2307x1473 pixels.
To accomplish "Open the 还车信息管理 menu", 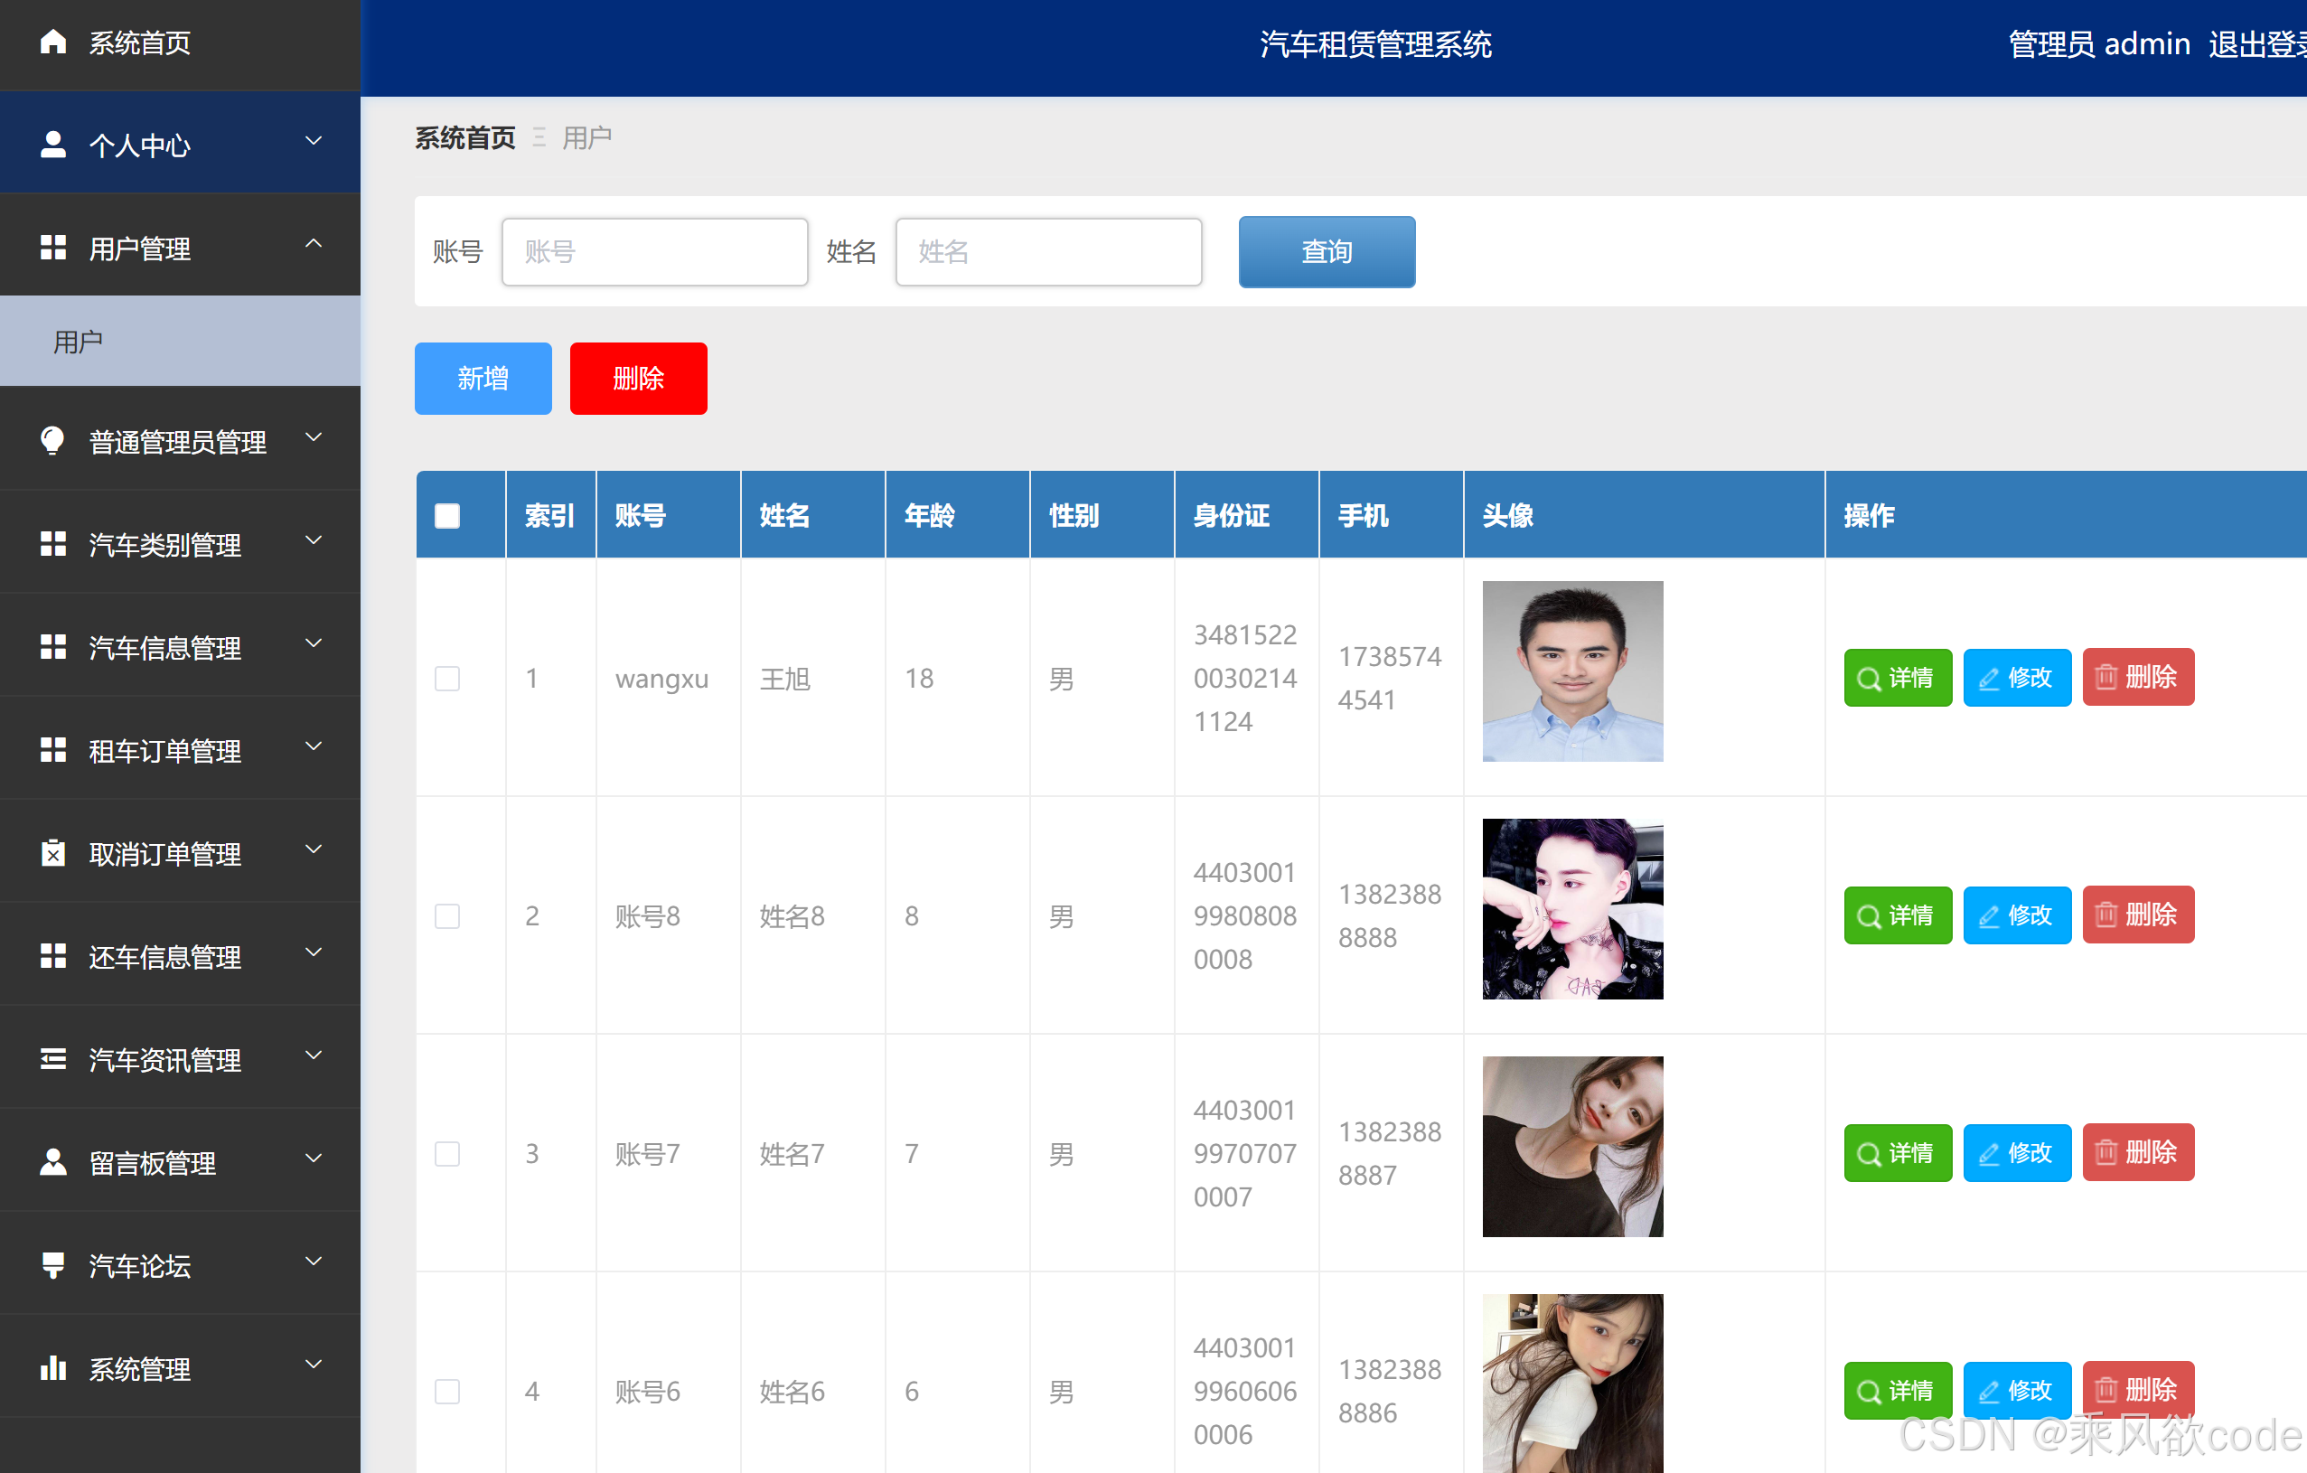I will [164, 956].
